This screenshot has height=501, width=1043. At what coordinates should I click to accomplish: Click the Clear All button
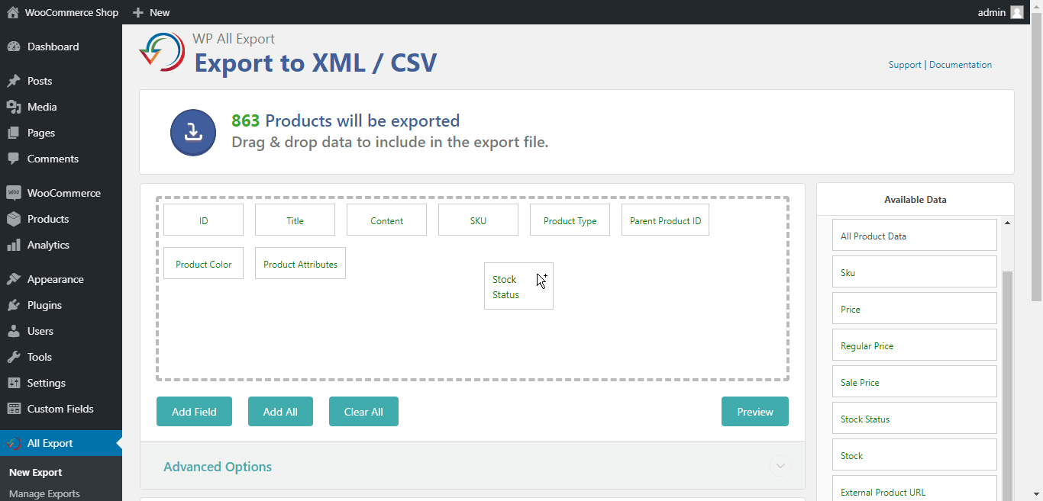[x=363, y=411]
